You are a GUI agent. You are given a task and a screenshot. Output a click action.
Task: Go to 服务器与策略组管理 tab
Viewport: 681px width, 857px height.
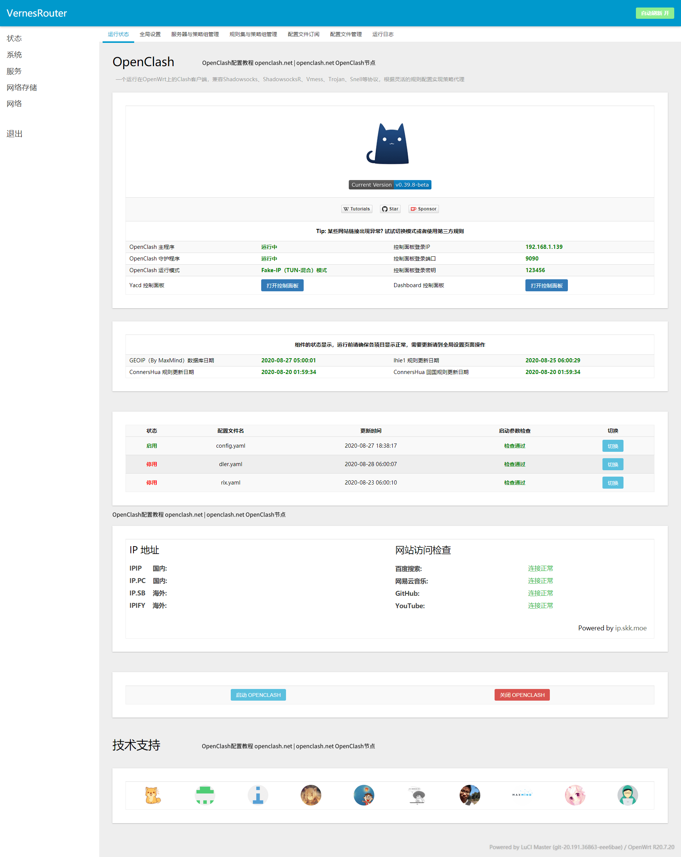coord(195,34)
